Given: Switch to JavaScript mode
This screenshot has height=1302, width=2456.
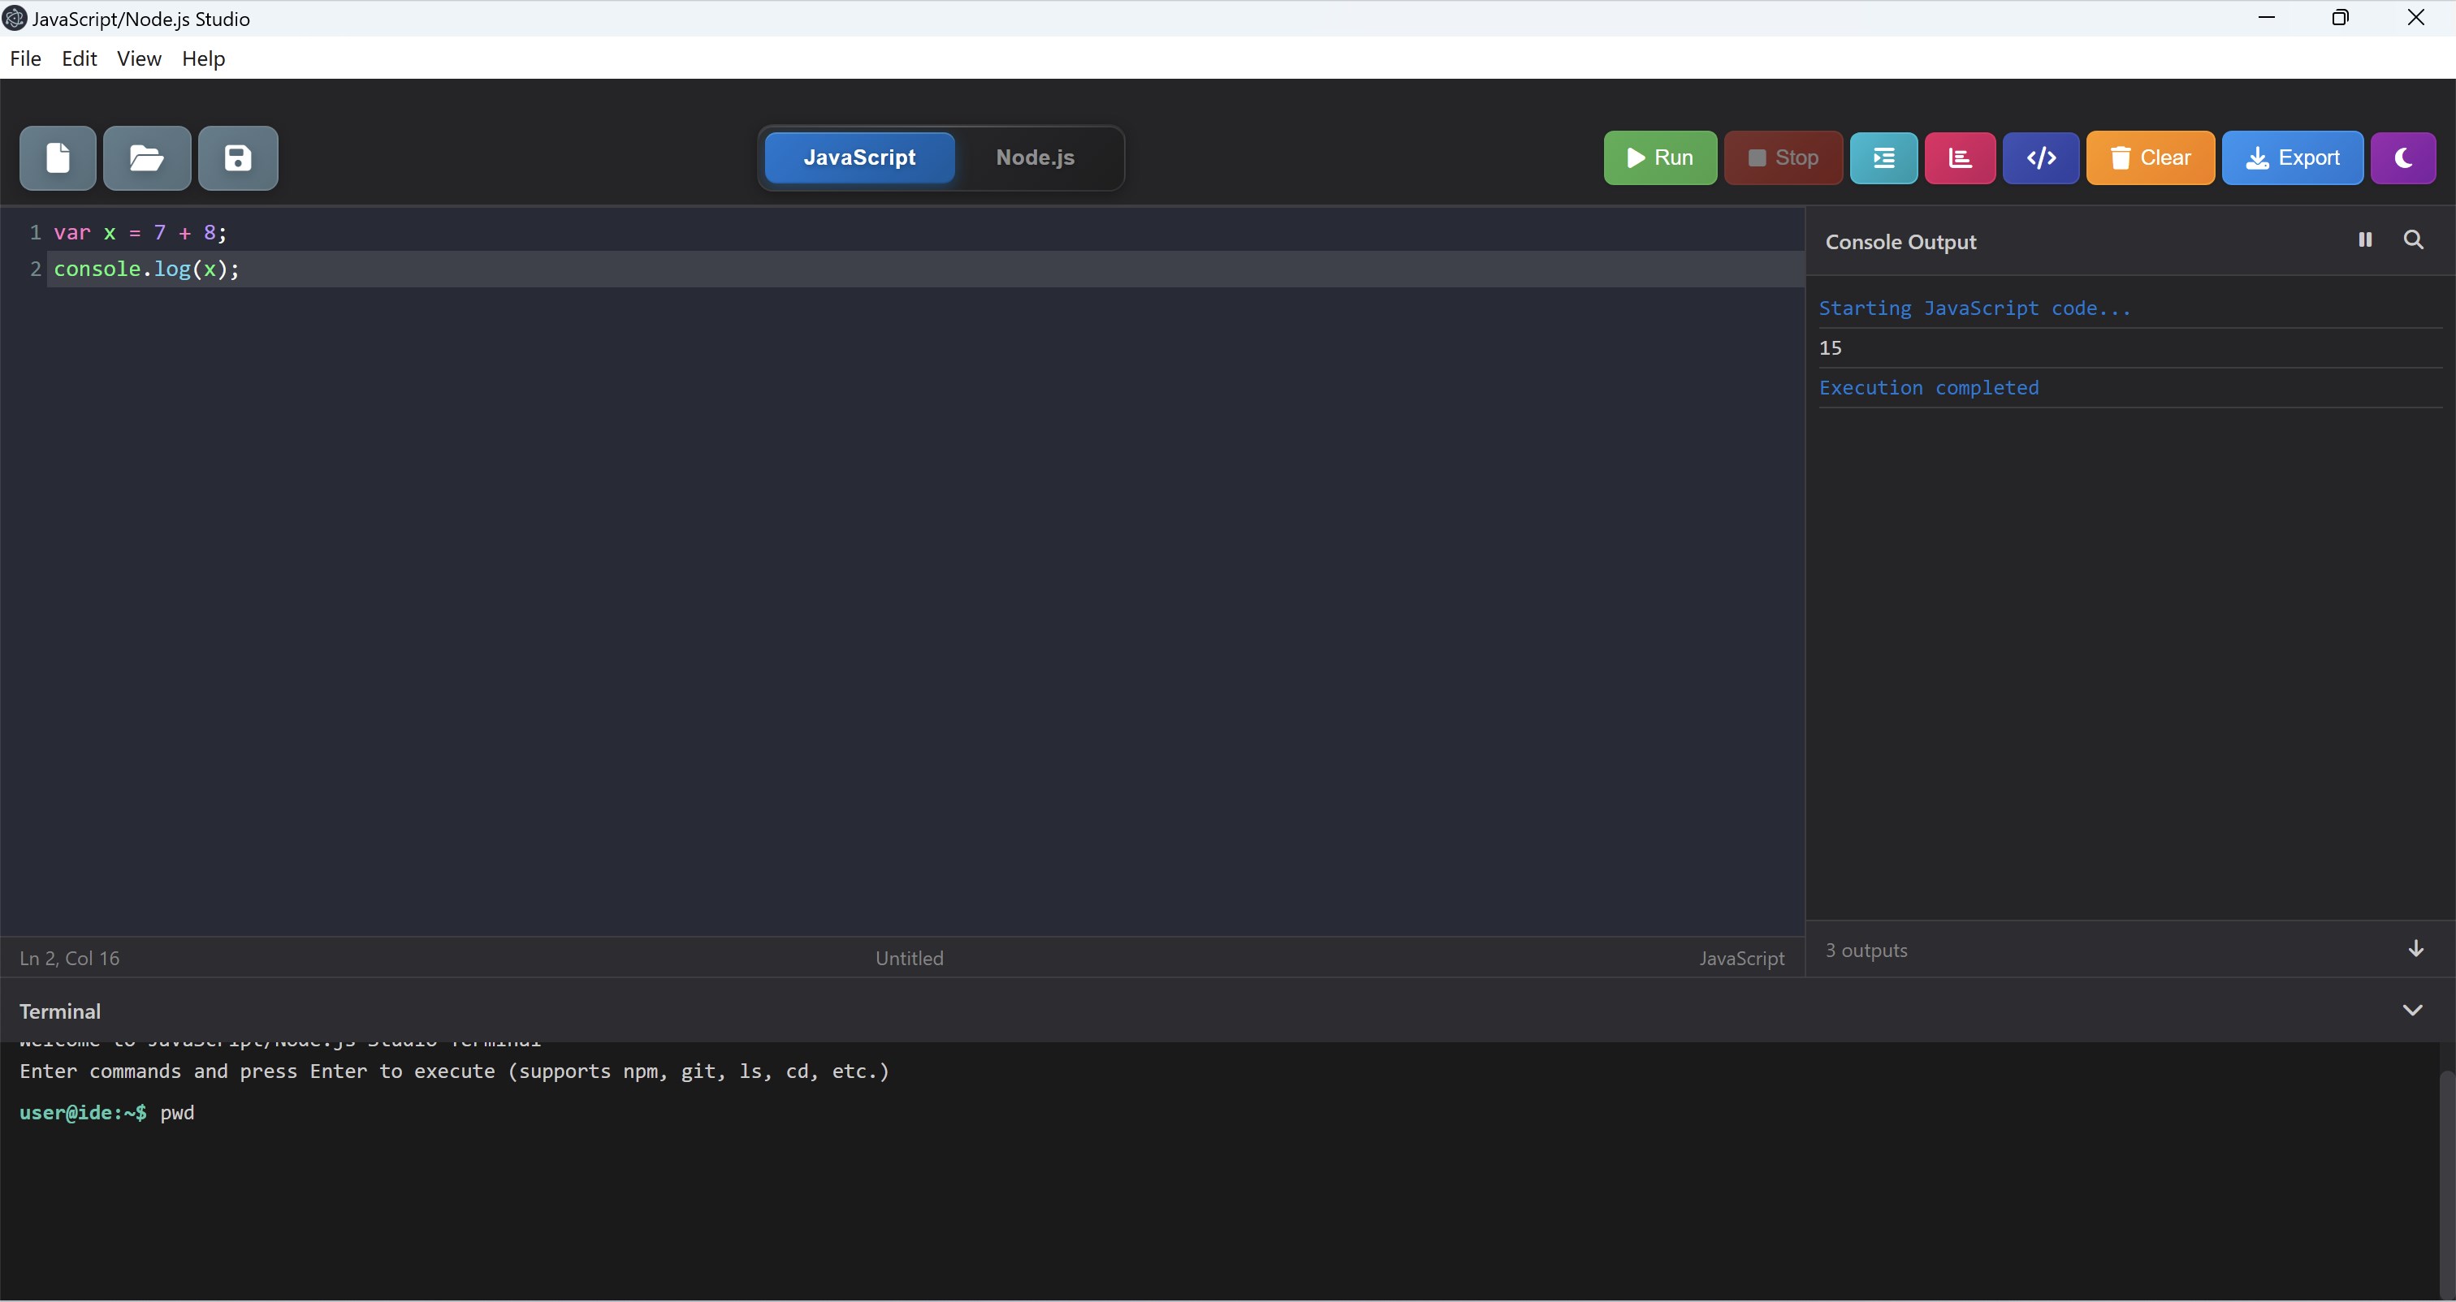Looking at the screenshot, I should tap(859, 157).
